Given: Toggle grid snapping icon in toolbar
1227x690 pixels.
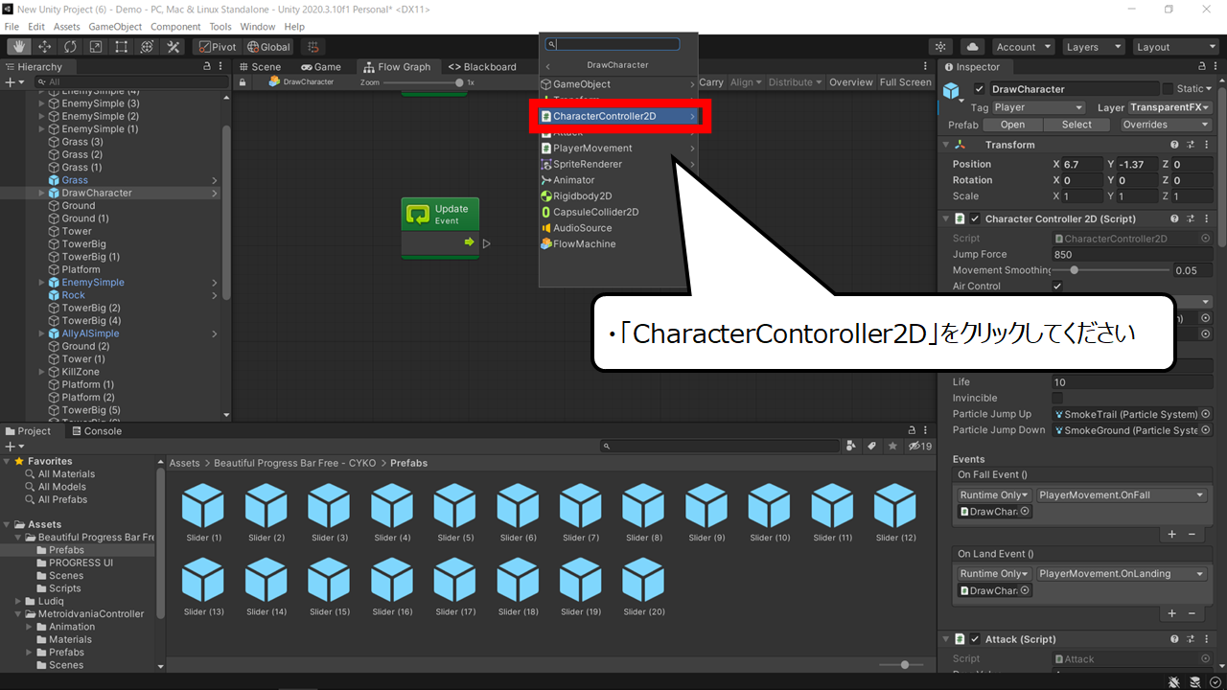Looking at the screenshot, I should [313, 47].
